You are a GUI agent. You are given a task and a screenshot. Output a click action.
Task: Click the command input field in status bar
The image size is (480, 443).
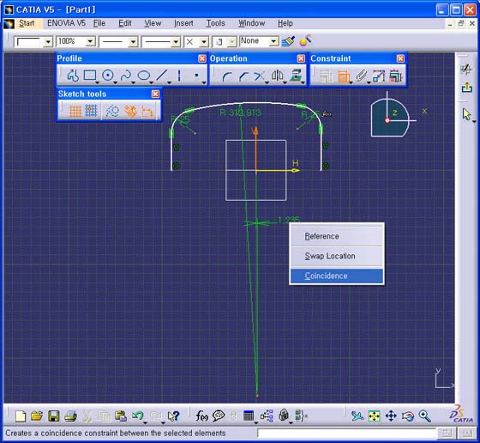pos(346,433)
